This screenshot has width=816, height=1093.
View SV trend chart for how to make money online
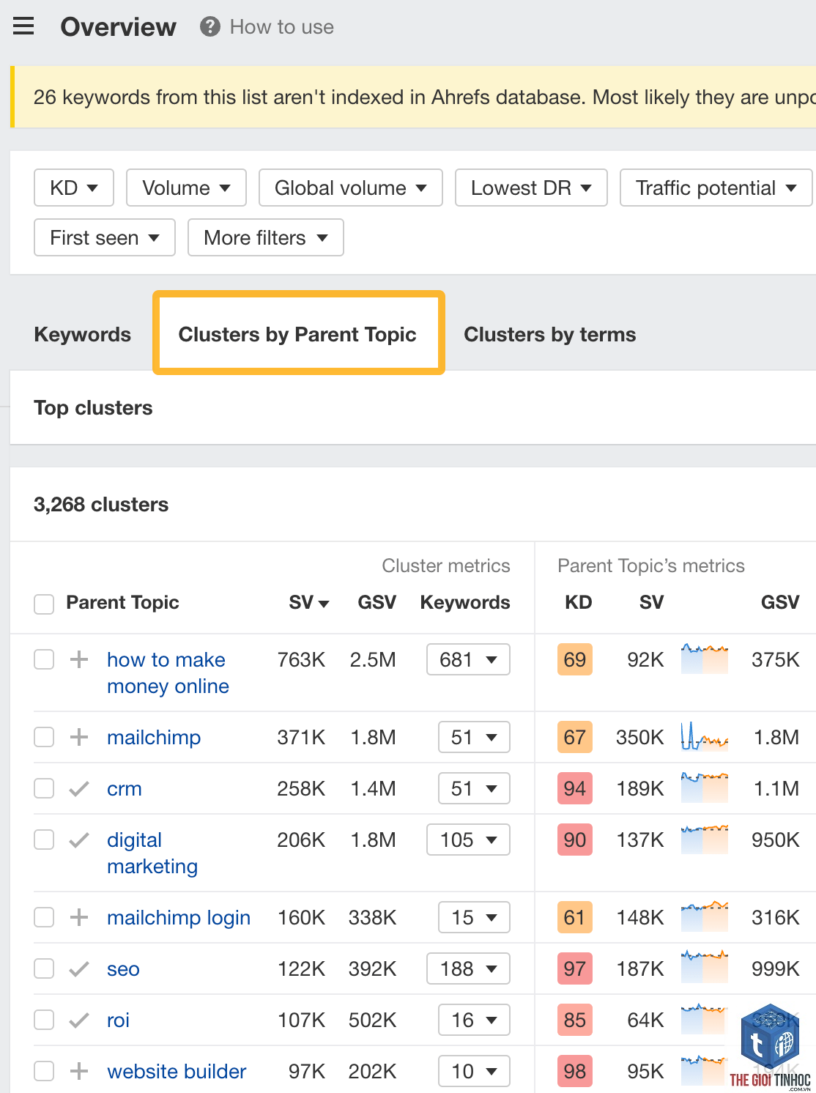pyautogui.click(x=705, y=659)
